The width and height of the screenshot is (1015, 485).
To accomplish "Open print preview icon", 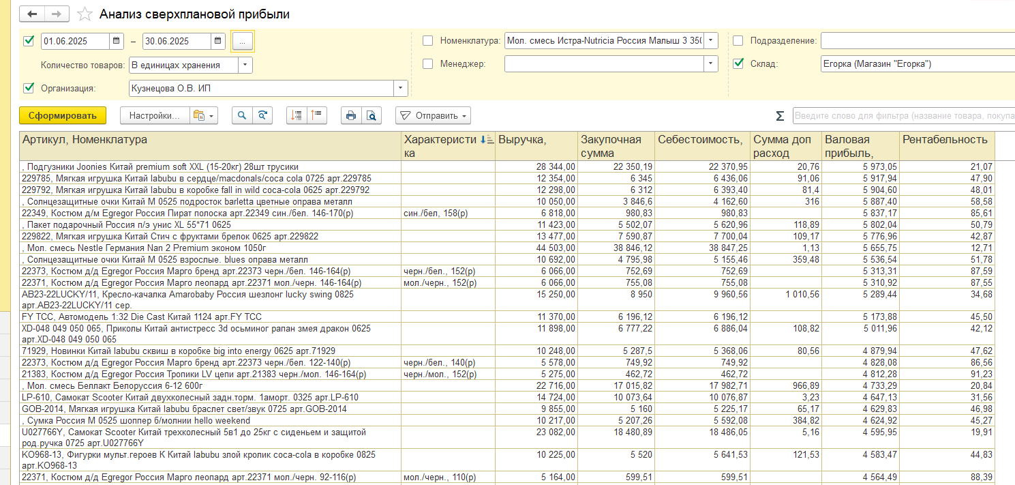I will (x=371, y=116).
